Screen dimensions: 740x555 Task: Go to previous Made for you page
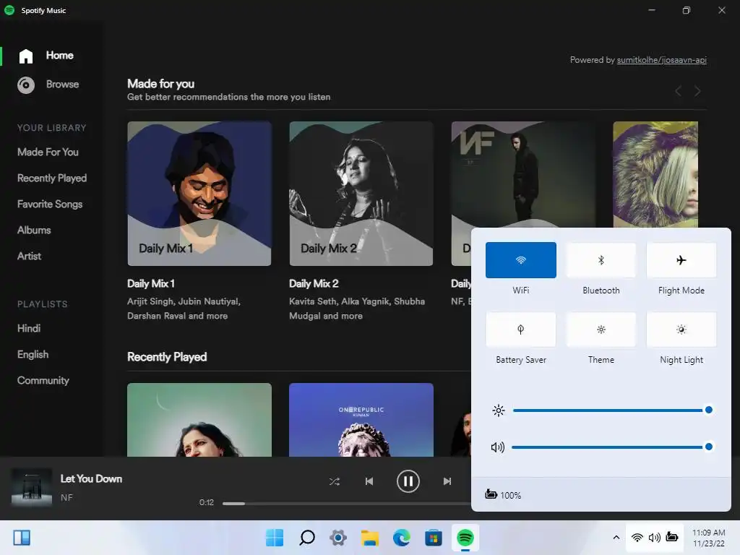pyautogui.click(x=678, y=90)
